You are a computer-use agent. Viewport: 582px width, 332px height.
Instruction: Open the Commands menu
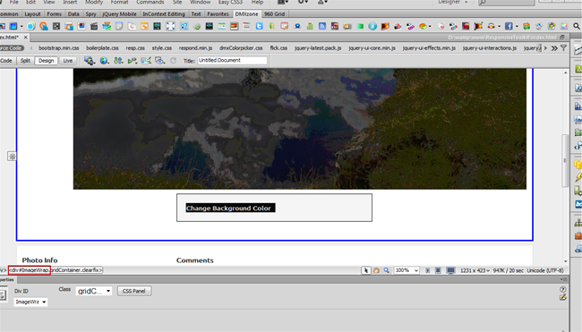tap(150, 2)
